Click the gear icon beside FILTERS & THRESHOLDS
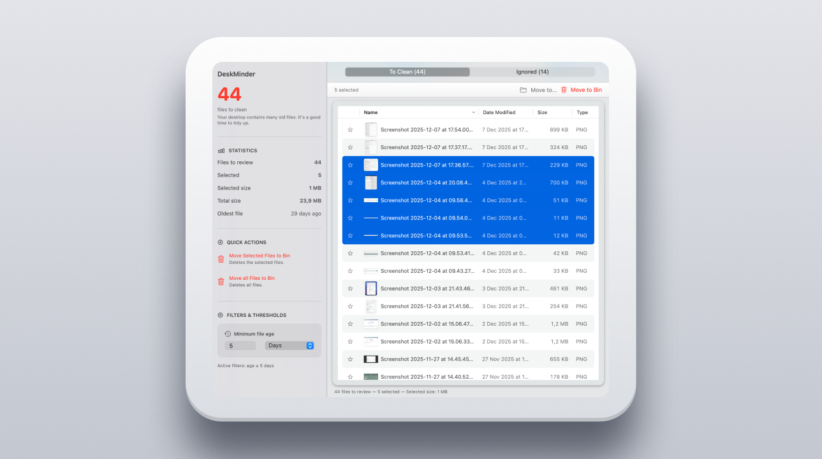 pos(221,315)
